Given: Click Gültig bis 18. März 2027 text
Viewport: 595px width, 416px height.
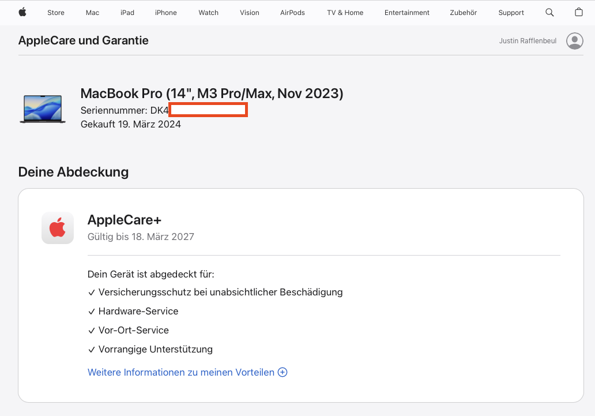Looking at the screenshot, I should (141, 237).
